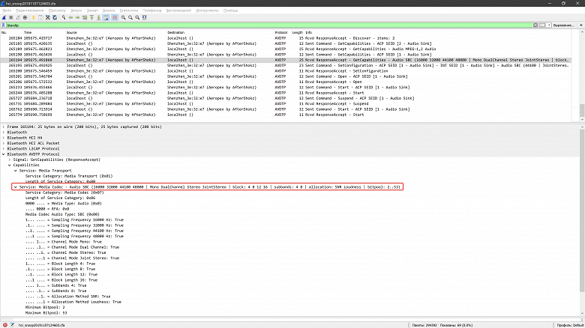Open the Статистика menu
Screen dimensions: 585x328
click(x=129, y=10)
